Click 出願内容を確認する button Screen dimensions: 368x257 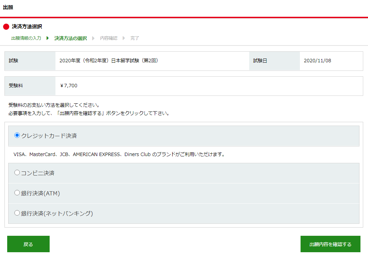pos(330,244)
